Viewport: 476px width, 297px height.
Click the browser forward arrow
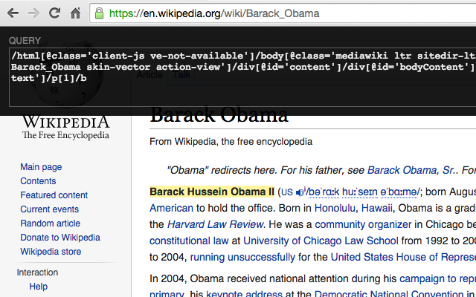tap(34, 13)
